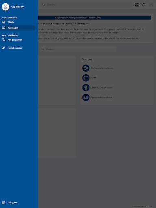The image size is (156, 208).
Task: Open the apps grid icon in header
Action: [x=137, y=5]
